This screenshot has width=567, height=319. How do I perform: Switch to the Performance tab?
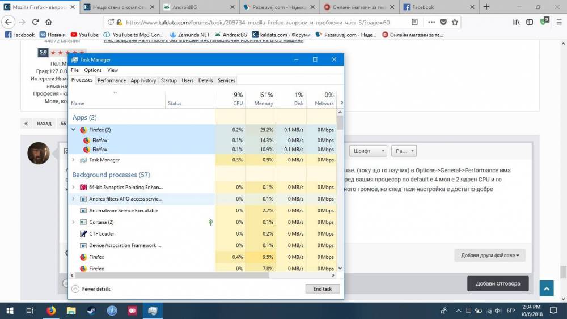(111, 80)
